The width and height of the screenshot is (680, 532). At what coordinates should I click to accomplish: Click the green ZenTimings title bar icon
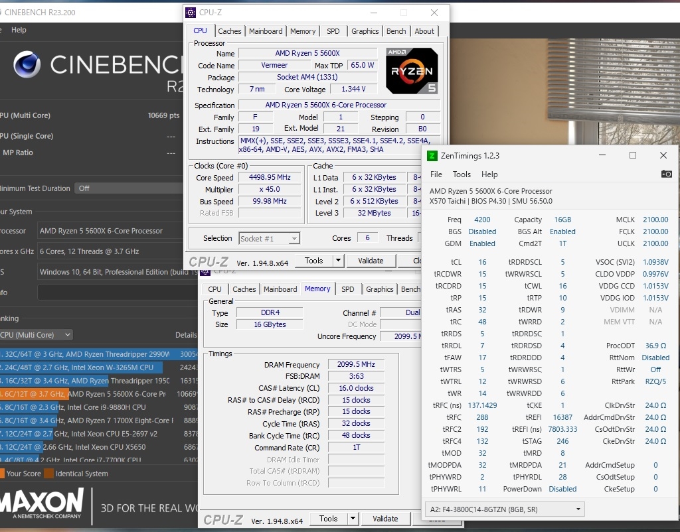coord(432,156)
